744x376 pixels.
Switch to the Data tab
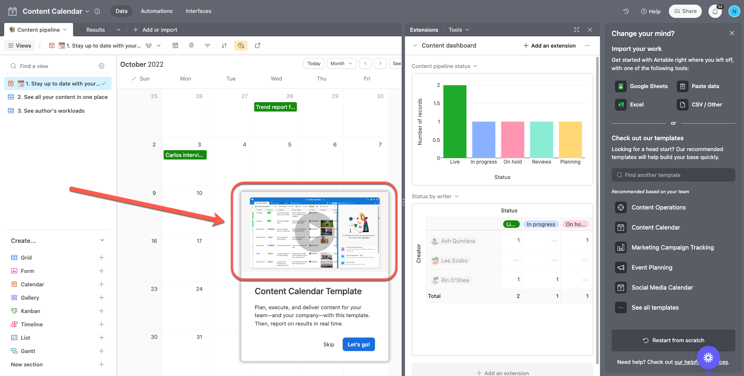pyautogui.click(x=121, y=11)
